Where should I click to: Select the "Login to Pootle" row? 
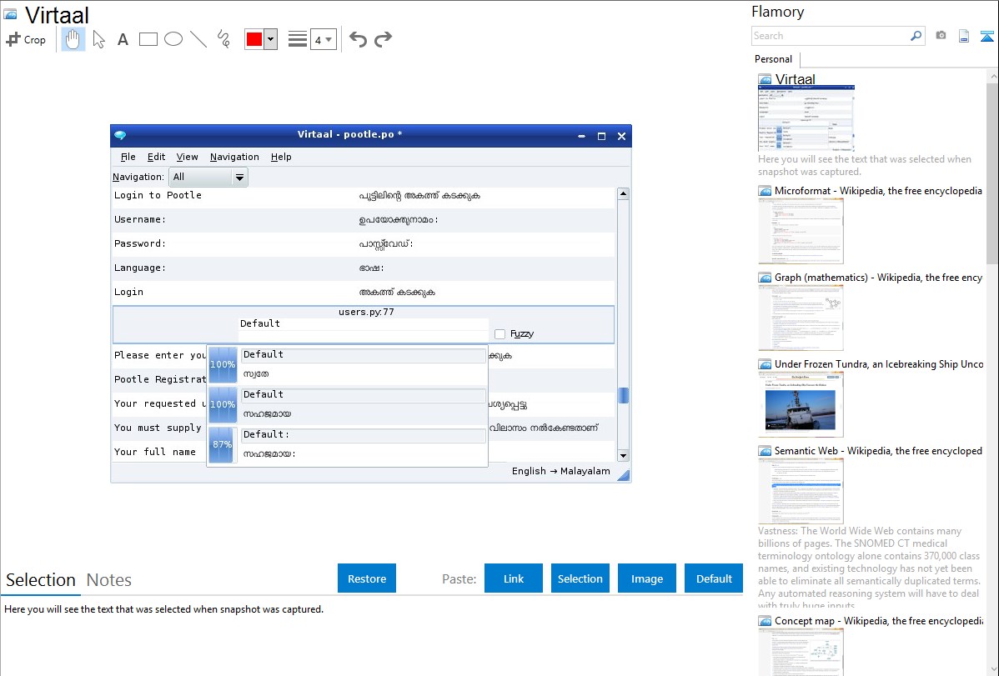[x=364, y=196]
